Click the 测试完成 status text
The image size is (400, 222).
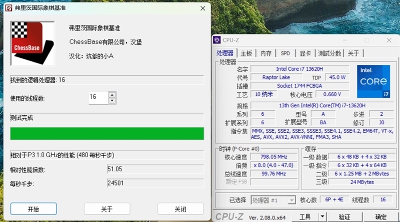point(21,118)
